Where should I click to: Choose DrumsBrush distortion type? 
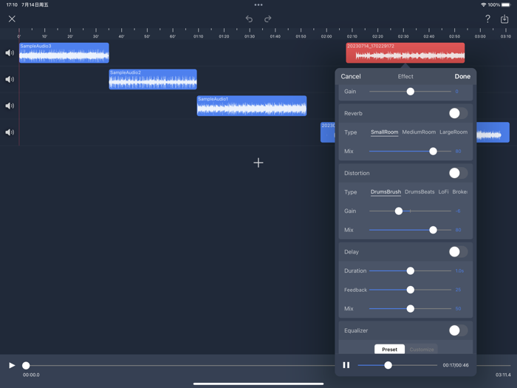(x=386, y=191)
